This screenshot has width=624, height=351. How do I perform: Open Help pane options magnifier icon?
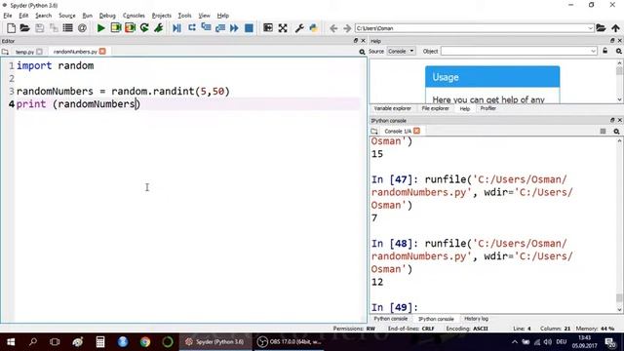click(x=618, y=52)
